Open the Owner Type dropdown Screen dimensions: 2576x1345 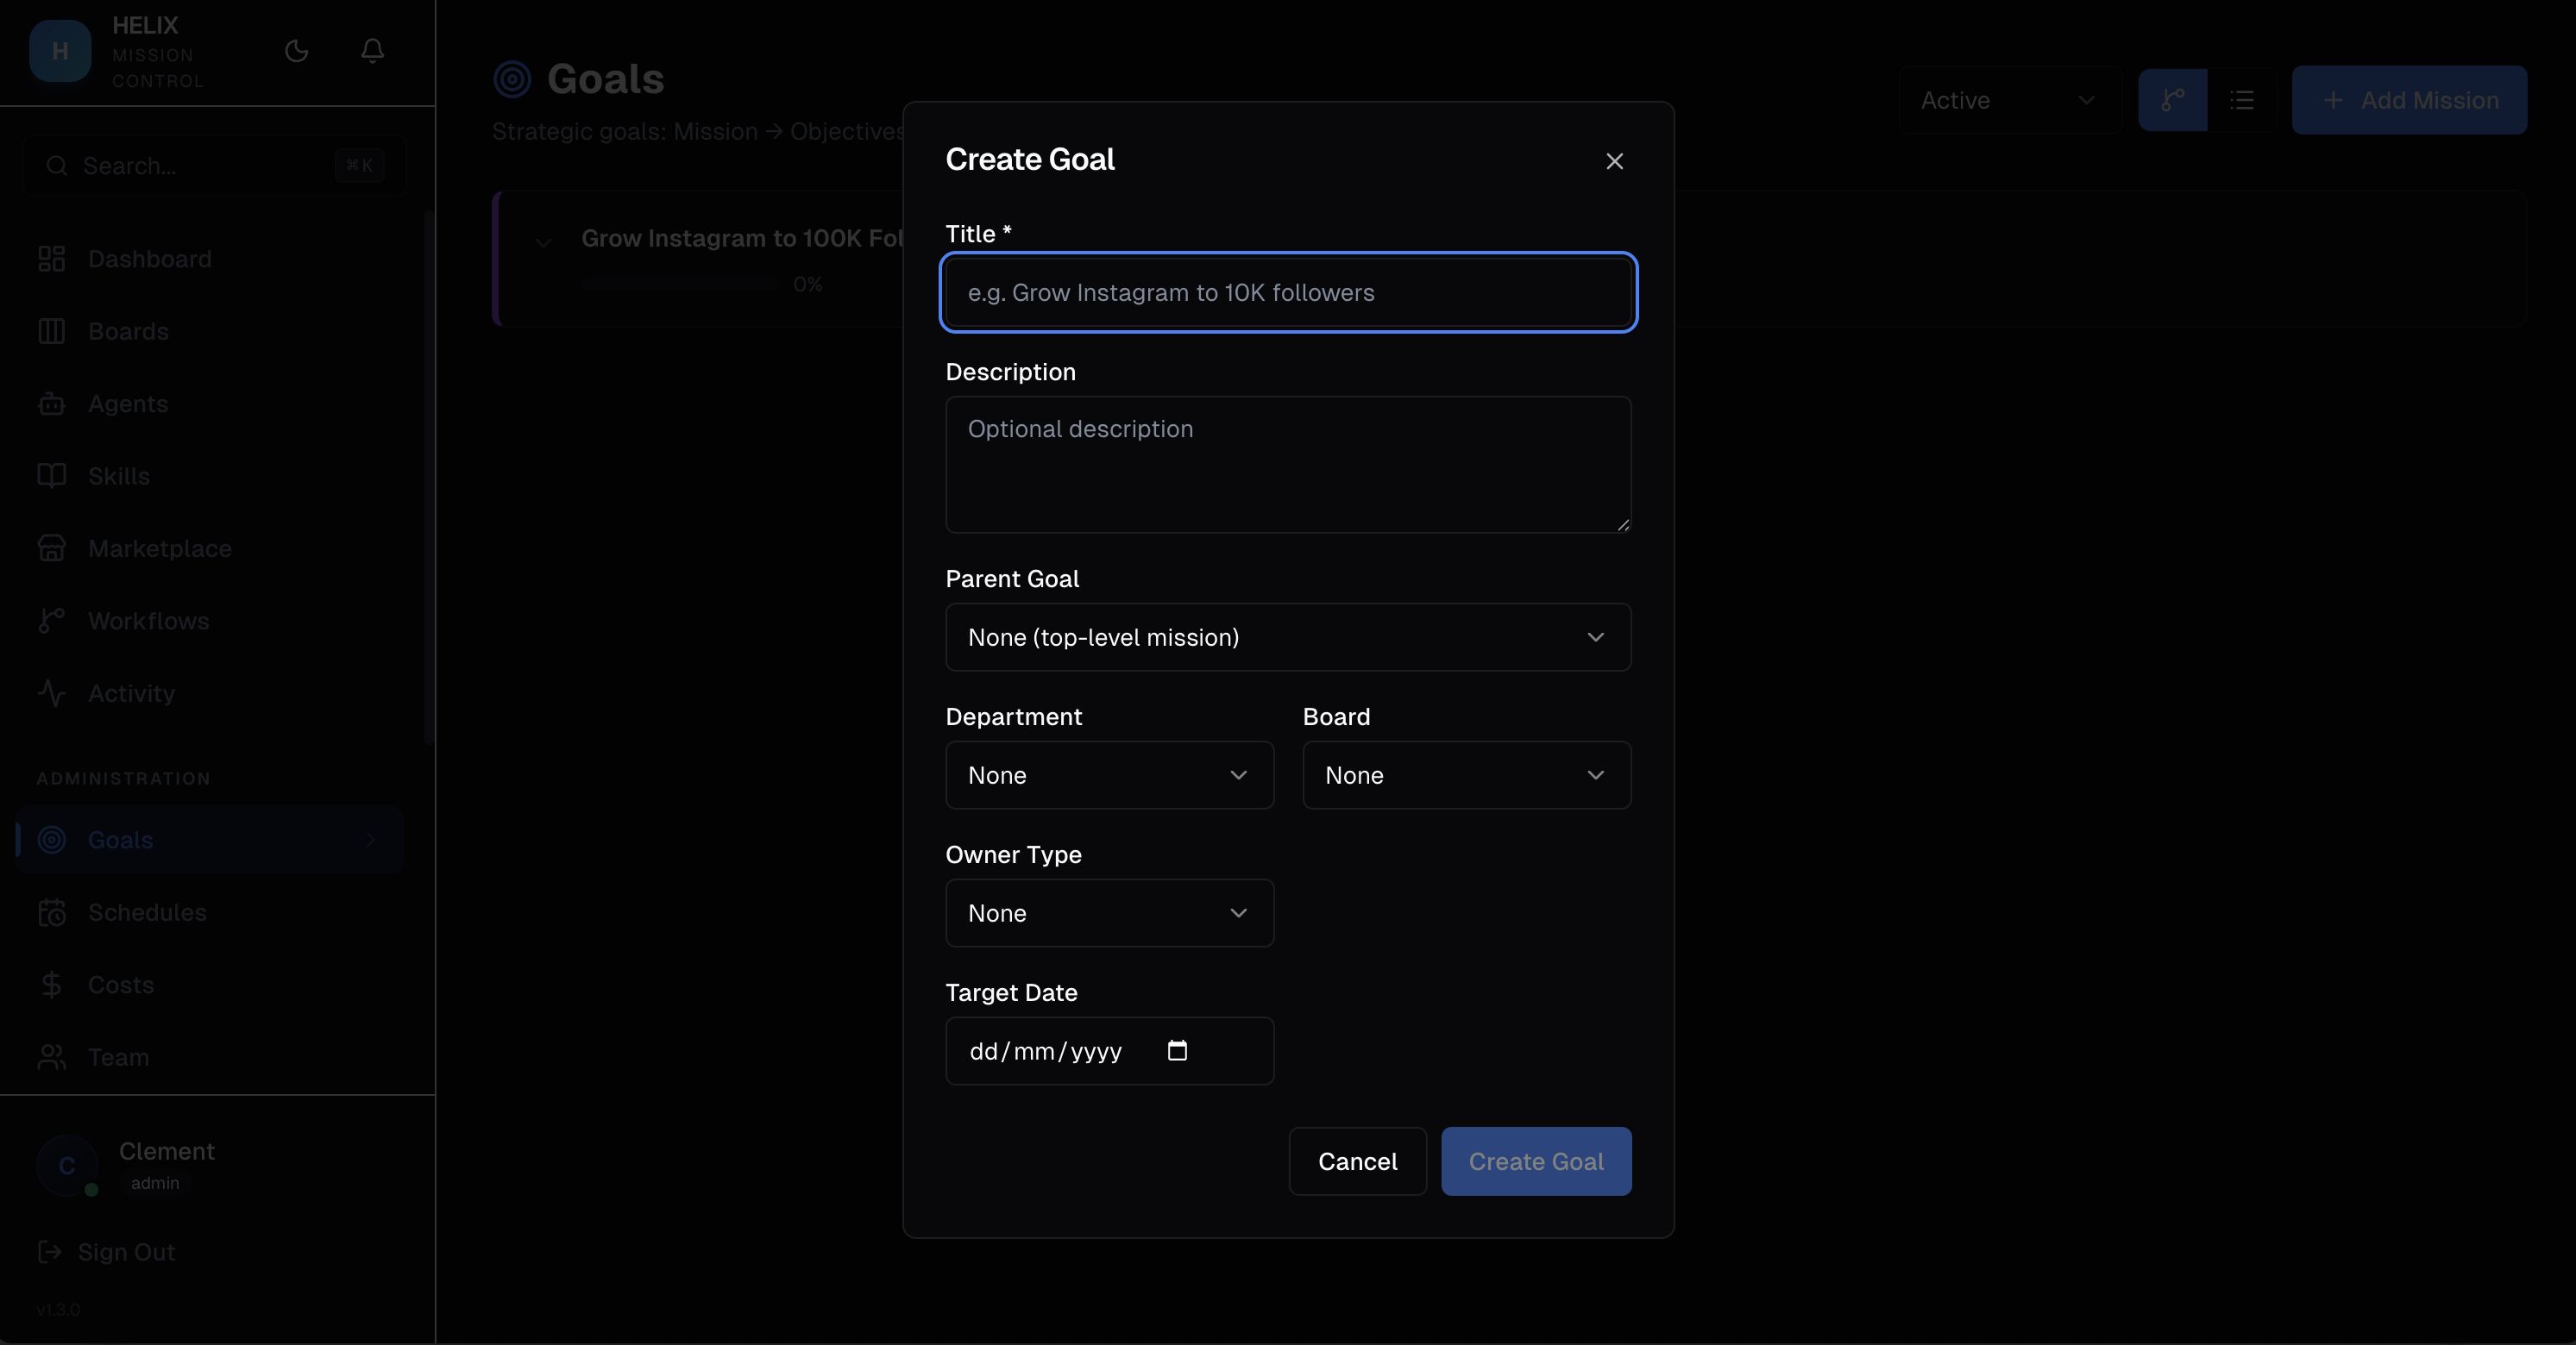point(1109,913)
